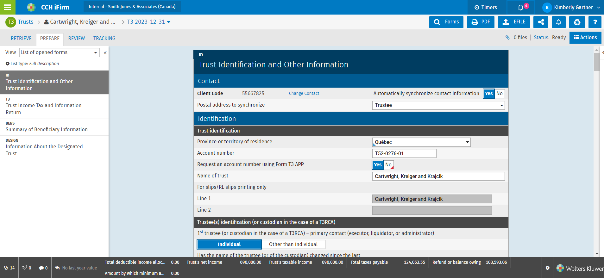Open the help question mark button
The image size is (604, 278).
pyautogui.click(x=595, y=22)
